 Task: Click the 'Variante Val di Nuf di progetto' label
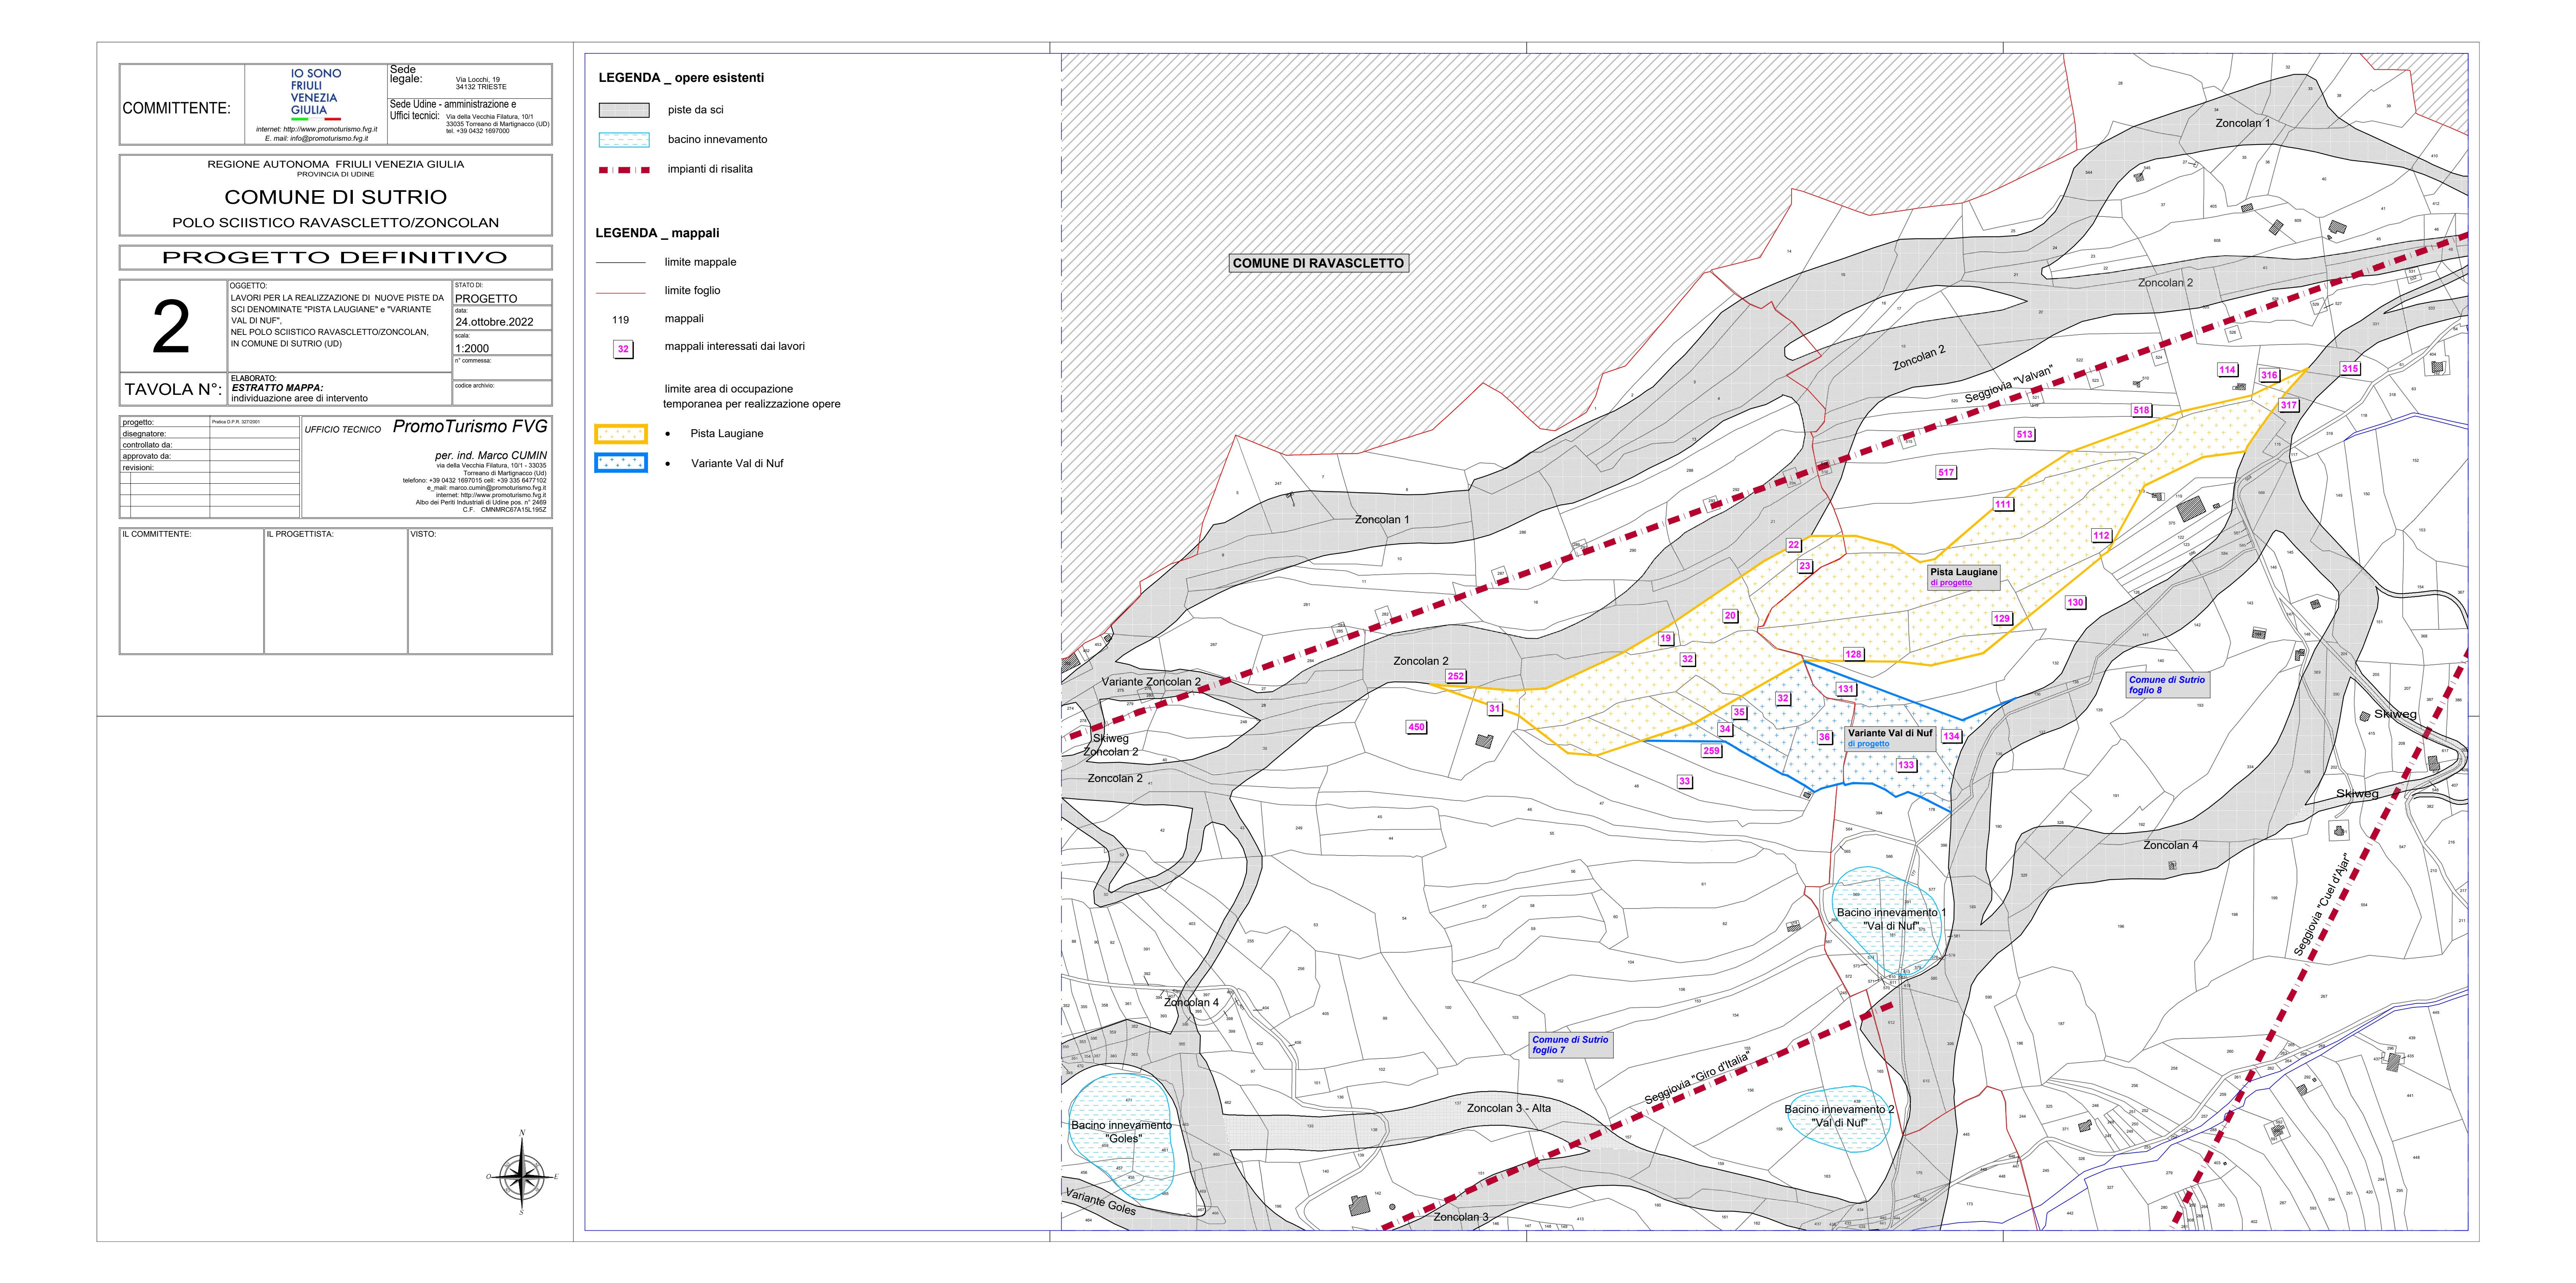(x=1890, y=738)
